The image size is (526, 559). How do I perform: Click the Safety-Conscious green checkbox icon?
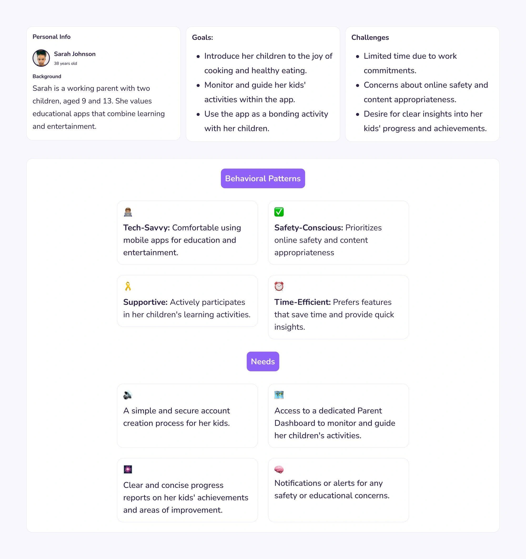[x=278, y=212]
